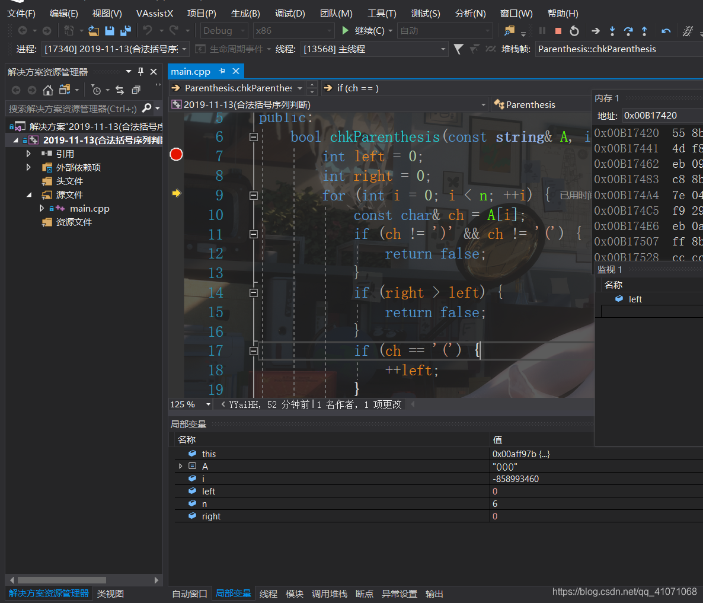Screen dimensions: 703x603
Task: Click the Save file icon in toolbar
Action: [110, 31]
